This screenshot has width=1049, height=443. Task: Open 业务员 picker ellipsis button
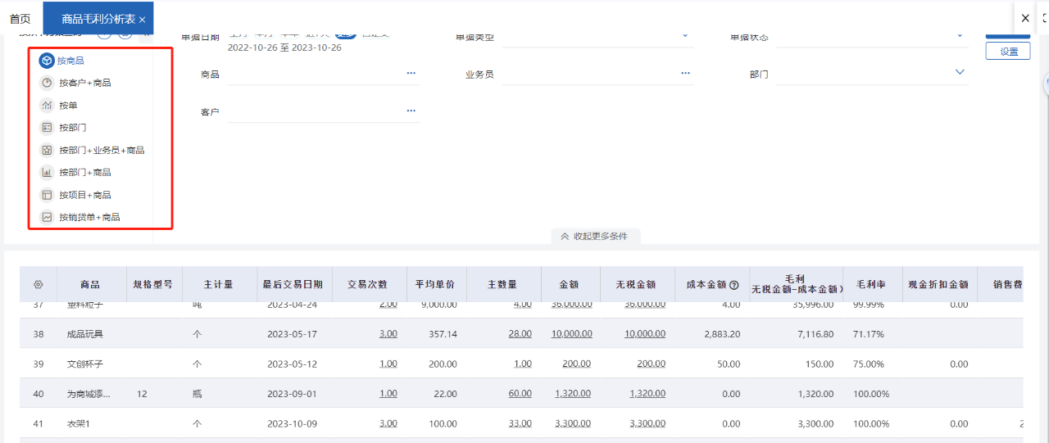[x=685, y=74]
